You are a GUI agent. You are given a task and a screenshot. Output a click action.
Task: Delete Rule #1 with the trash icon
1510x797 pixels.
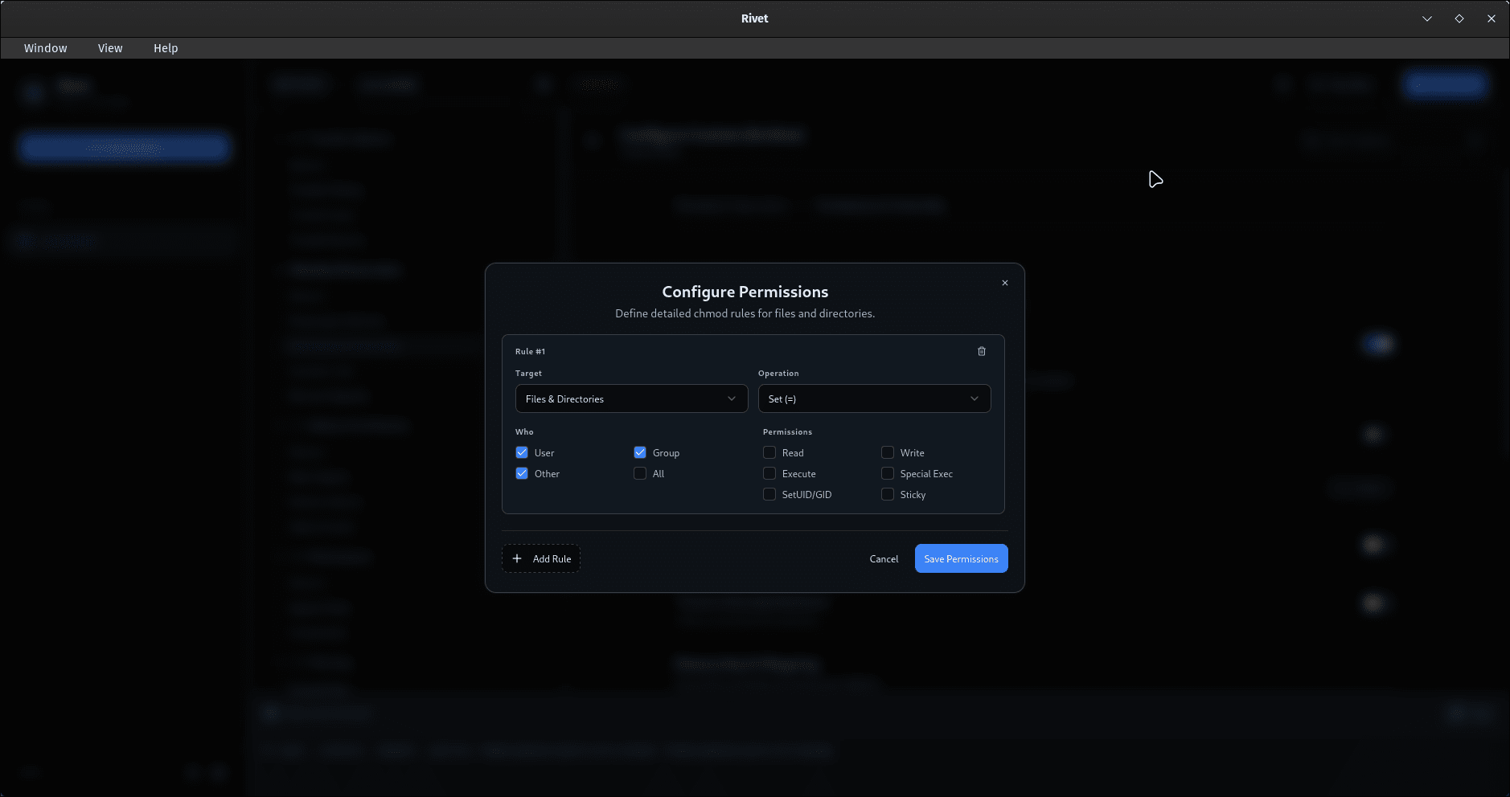[x=981, y=351]
